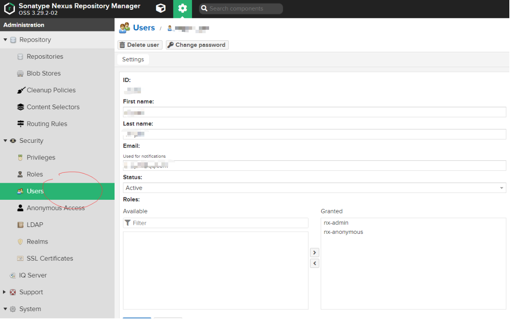Remove granted role with left arrow
This screenshot has width=517, height=326.
coord(314,264)
